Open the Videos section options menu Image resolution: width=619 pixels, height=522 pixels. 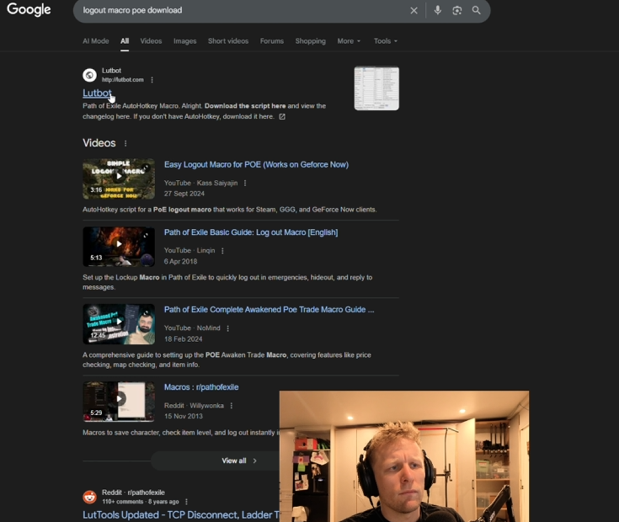(x=125, y=144)
